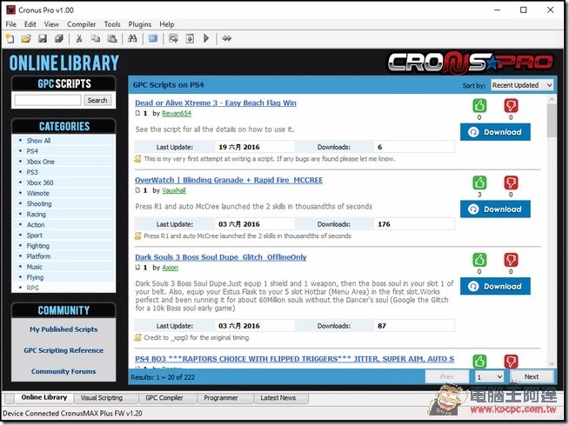Open author Axion profile link
Image resolution: width=569 pixels, height=425 pixels.
coord(170,268)
